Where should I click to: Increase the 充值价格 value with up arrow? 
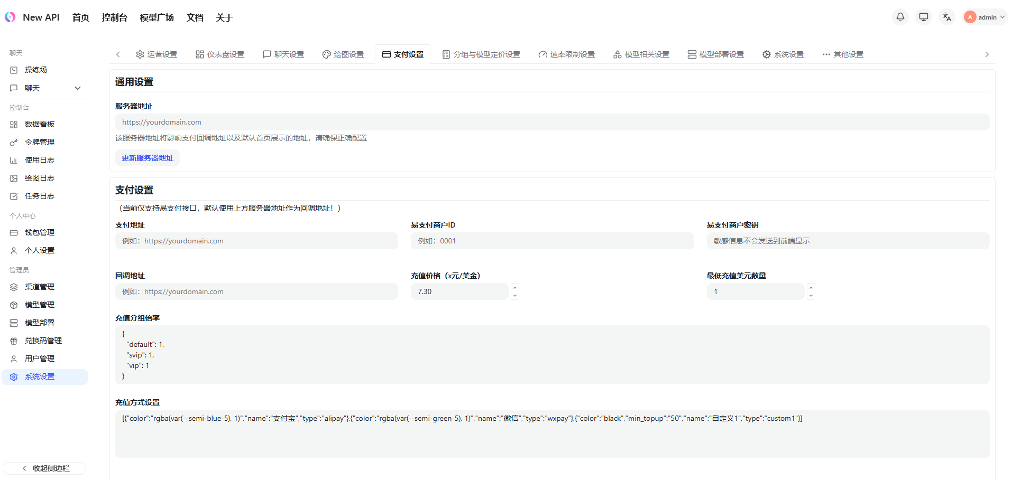tap(515, 288)
